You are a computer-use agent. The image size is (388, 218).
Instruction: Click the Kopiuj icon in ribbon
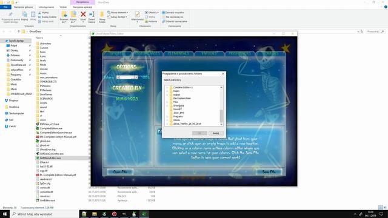pyautogui.click(x=24, y=15)
